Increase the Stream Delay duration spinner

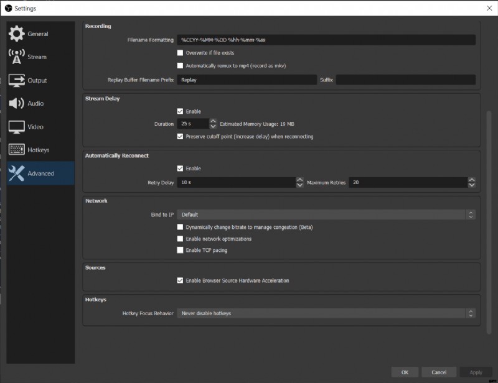point(213,122)
